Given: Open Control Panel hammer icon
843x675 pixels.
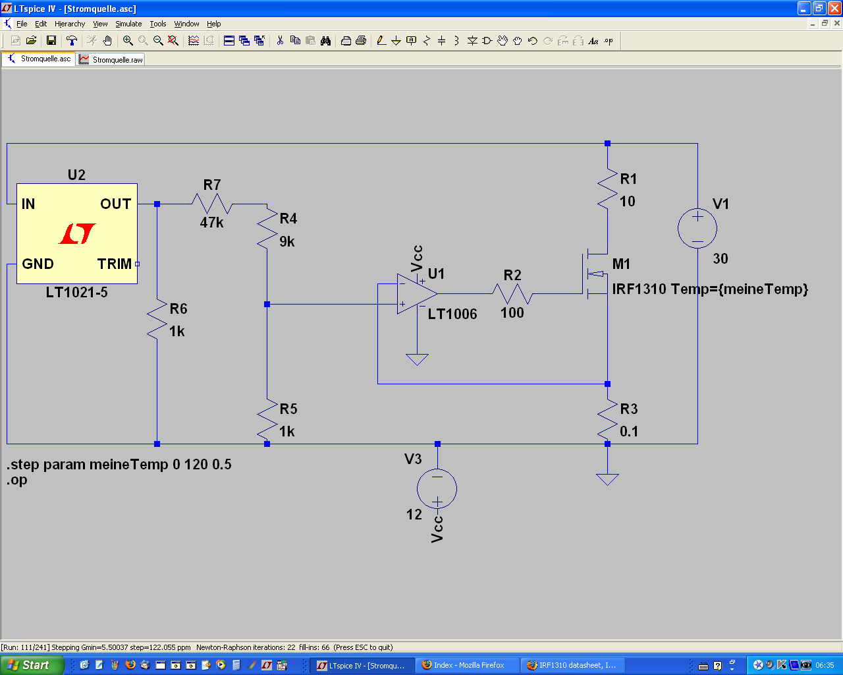Looking at the screenshot, I should (x=72, y=41).
